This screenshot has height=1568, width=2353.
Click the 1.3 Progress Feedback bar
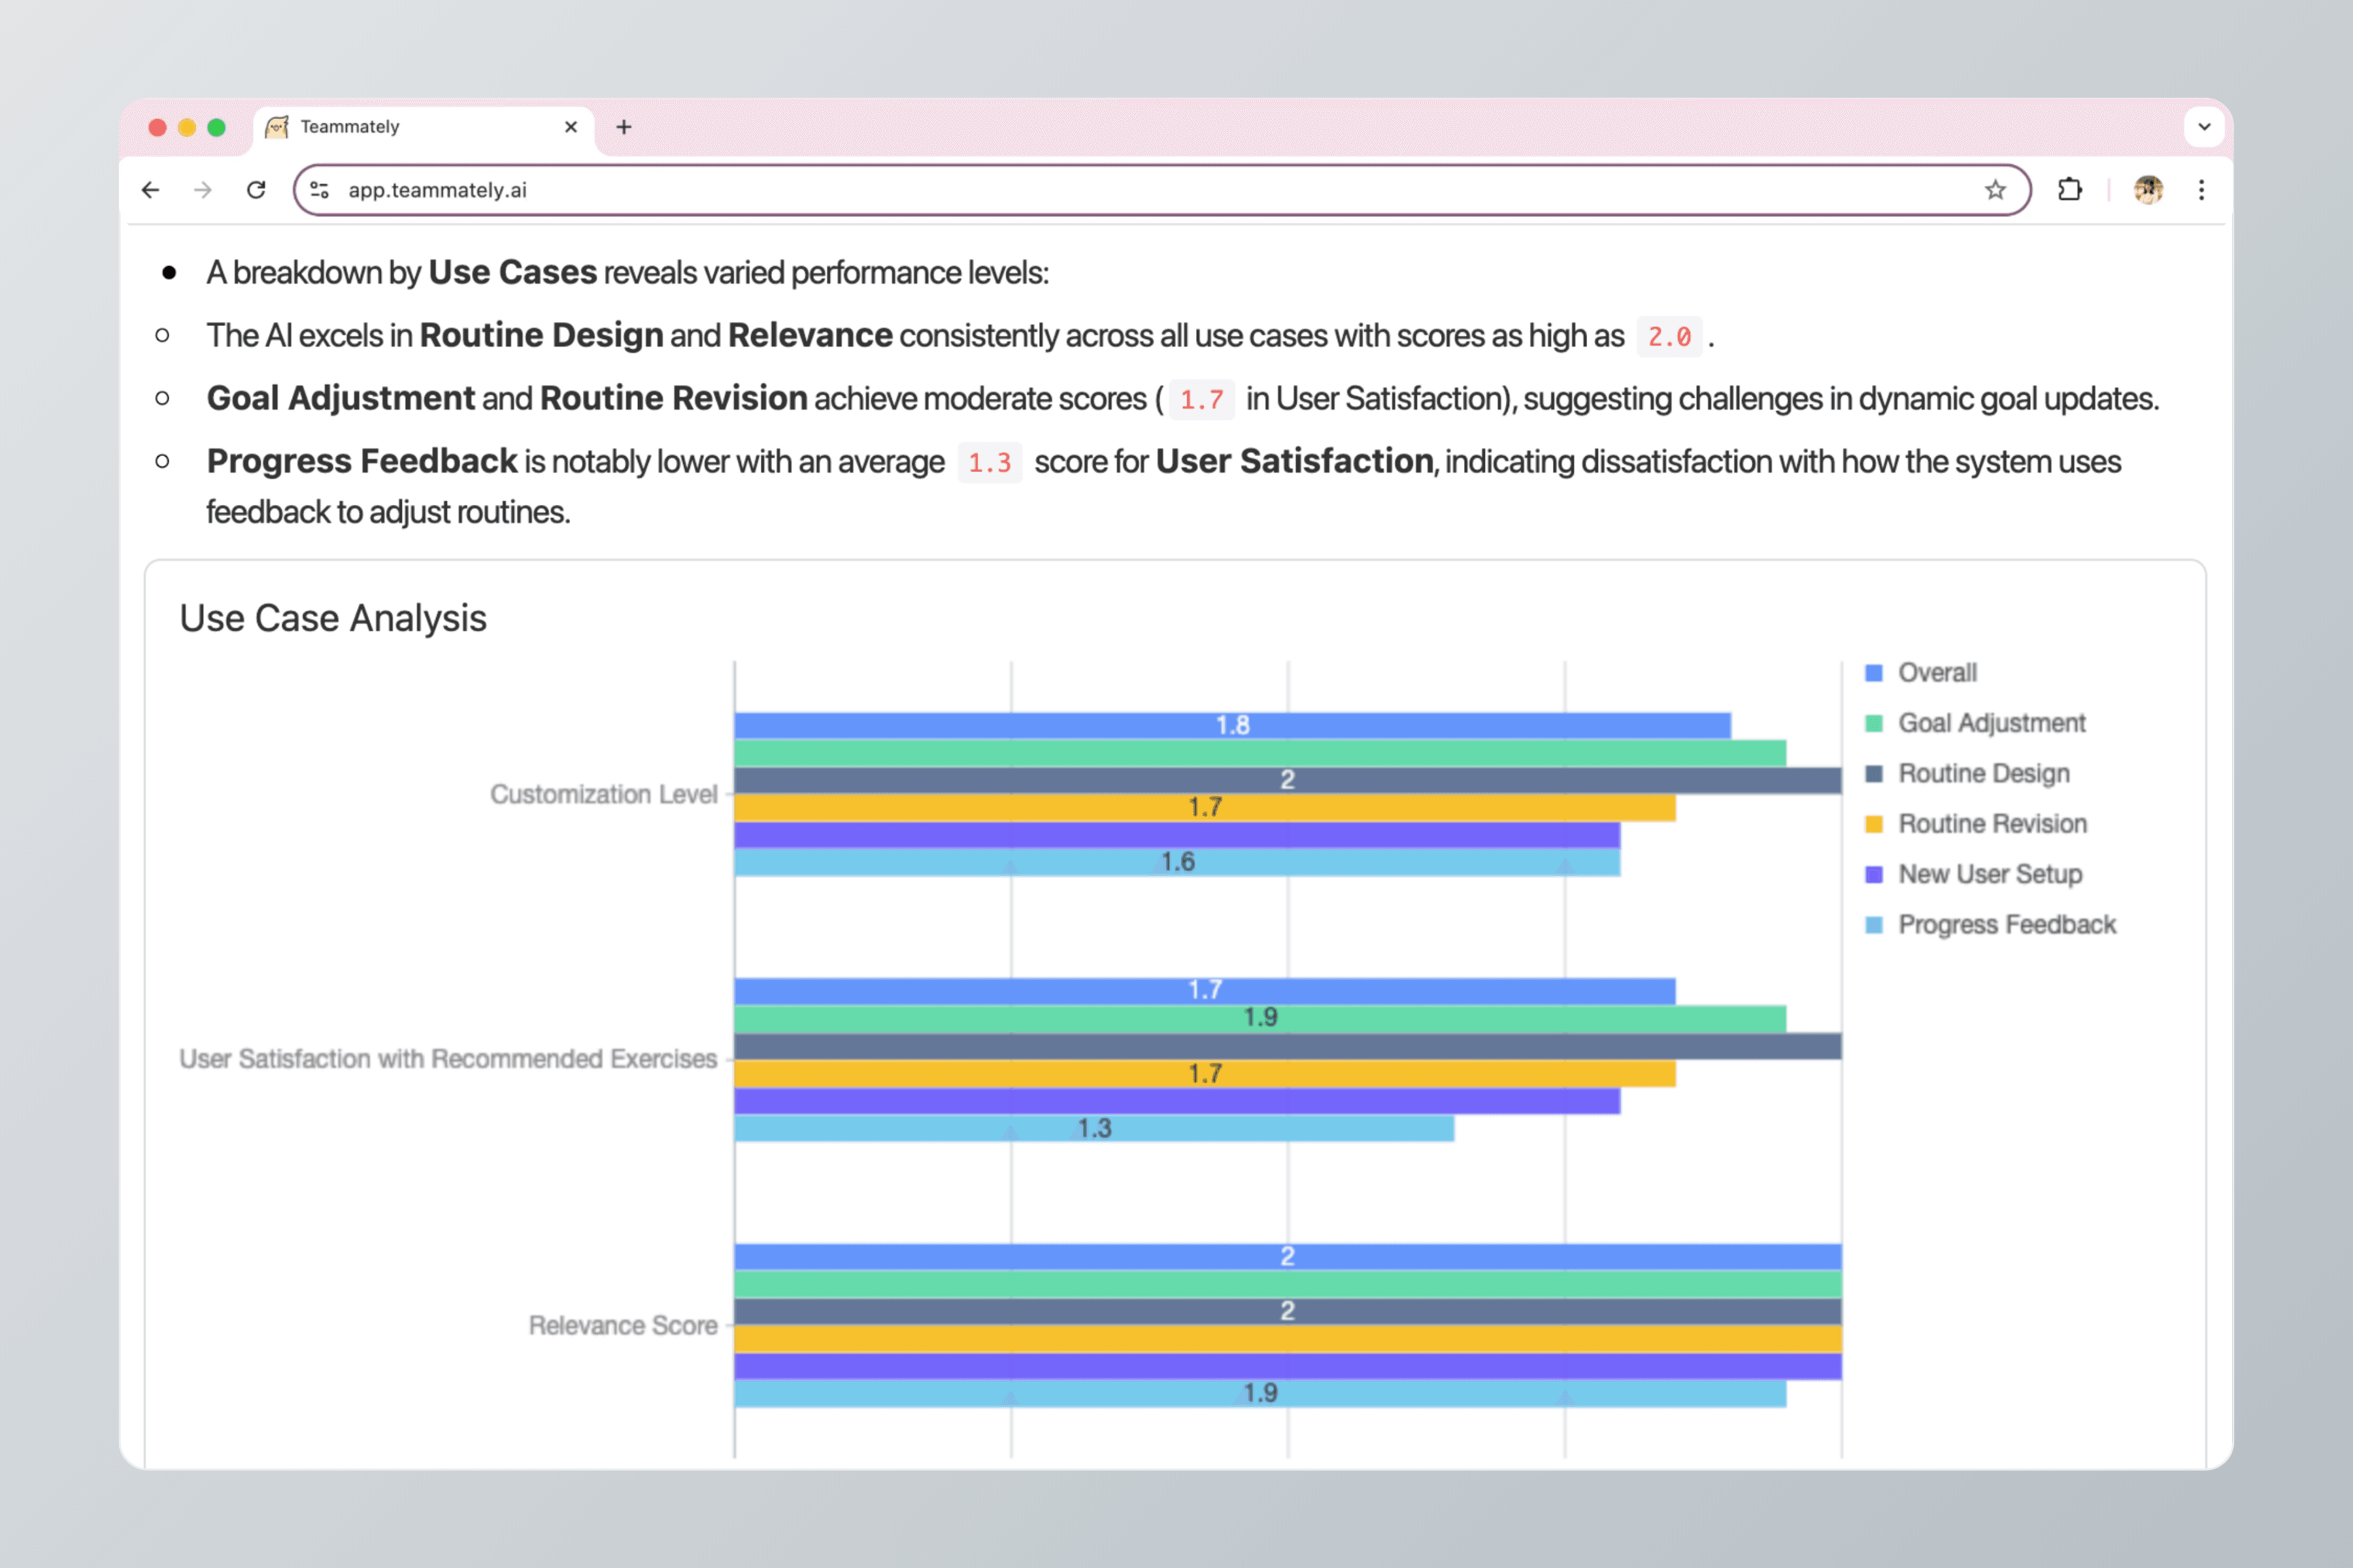[1093, 1129]
